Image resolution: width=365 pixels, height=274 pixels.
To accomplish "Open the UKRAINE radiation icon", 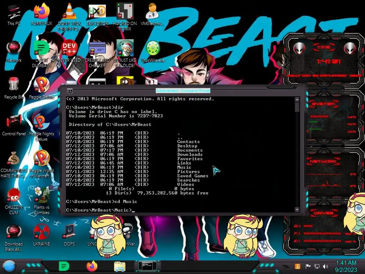I will (x=41, y=235).
